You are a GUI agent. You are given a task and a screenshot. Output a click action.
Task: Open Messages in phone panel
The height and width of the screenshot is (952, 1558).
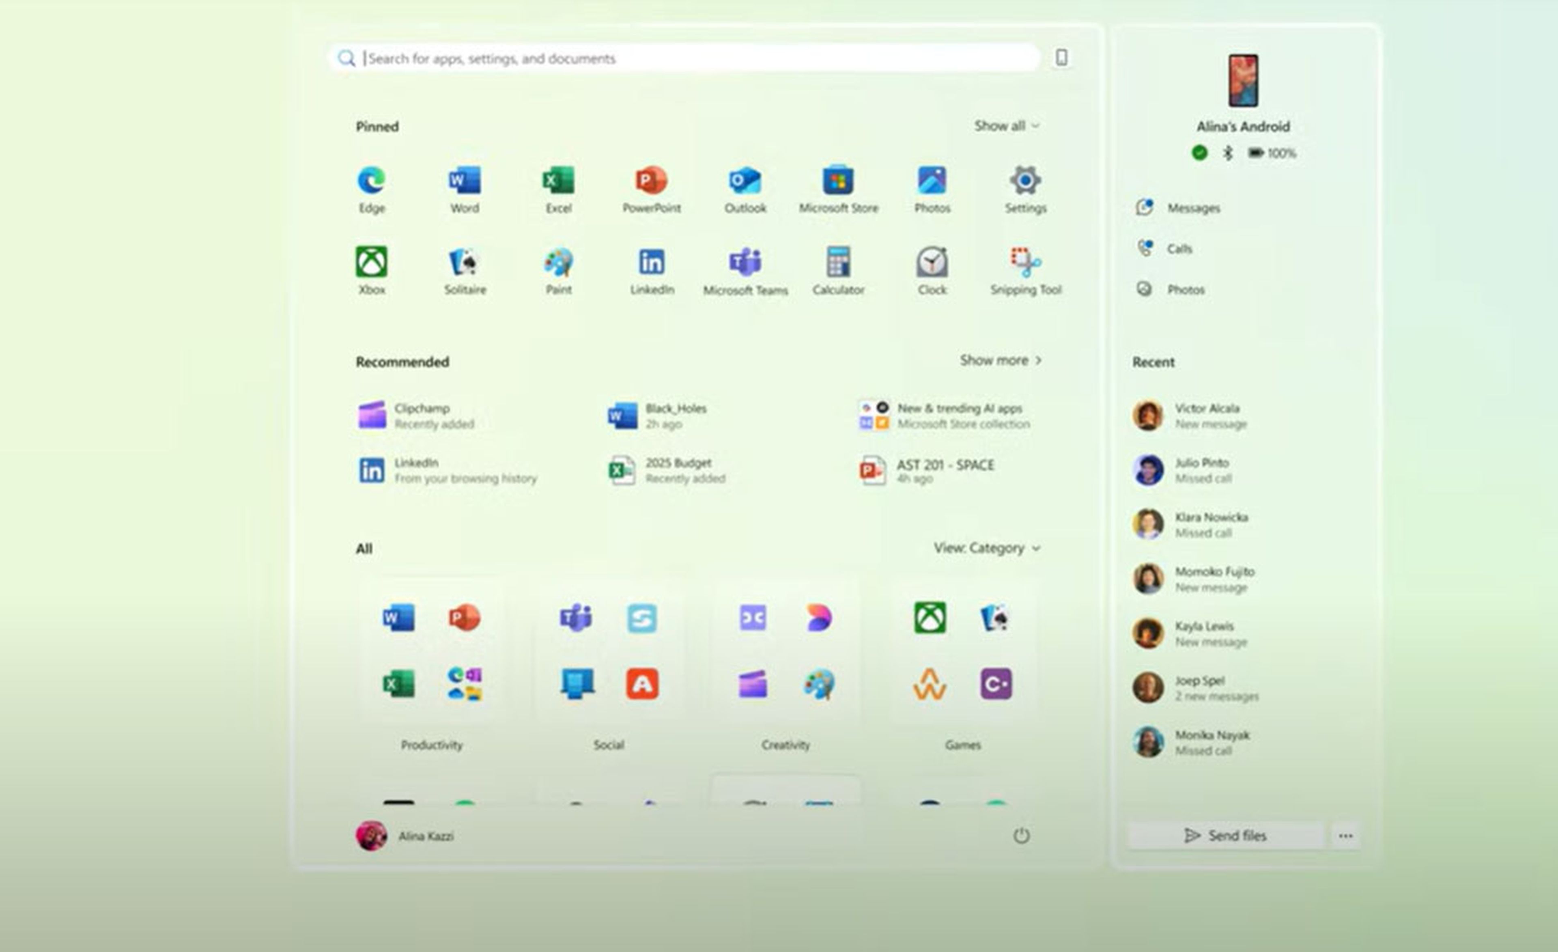tap(1178, 207)
